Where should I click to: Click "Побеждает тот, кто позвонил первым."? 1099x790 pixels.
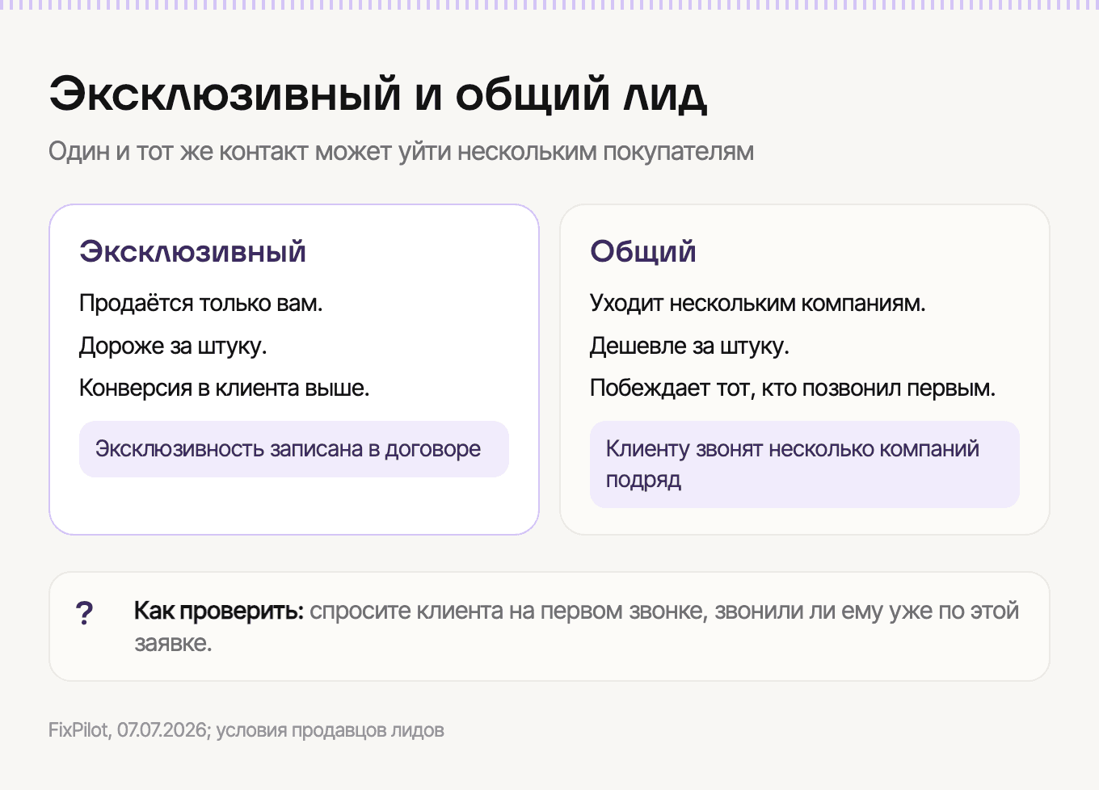click(793, 388)
